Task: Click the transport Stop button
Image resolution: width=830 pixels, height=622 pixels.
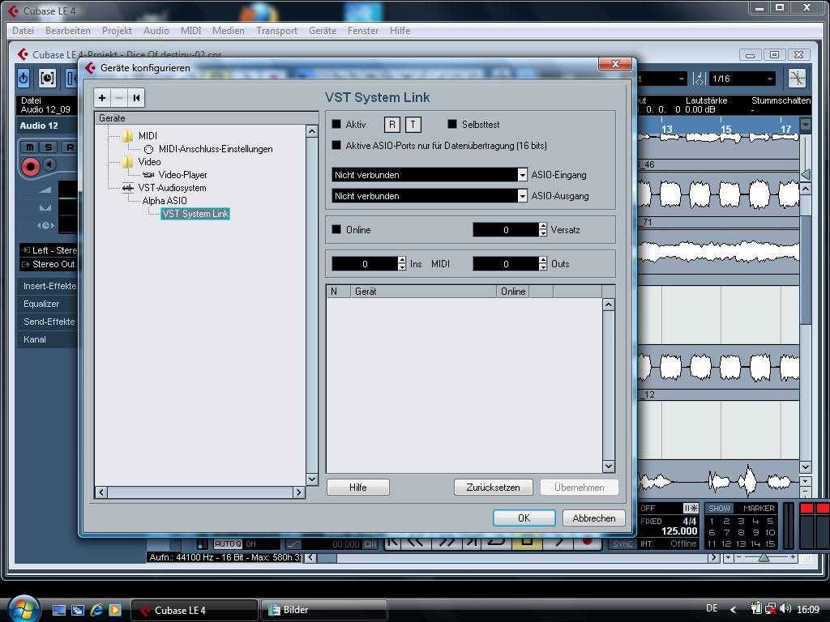Action: click(527, 542)
